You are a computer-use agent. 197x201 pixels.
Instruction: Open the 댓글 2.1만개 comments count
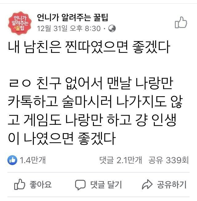pyautogui.click(x=121, y=160)
